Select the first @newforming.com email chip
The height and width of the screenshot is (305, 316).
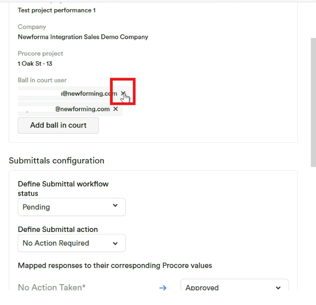click(x=74, y=93)
